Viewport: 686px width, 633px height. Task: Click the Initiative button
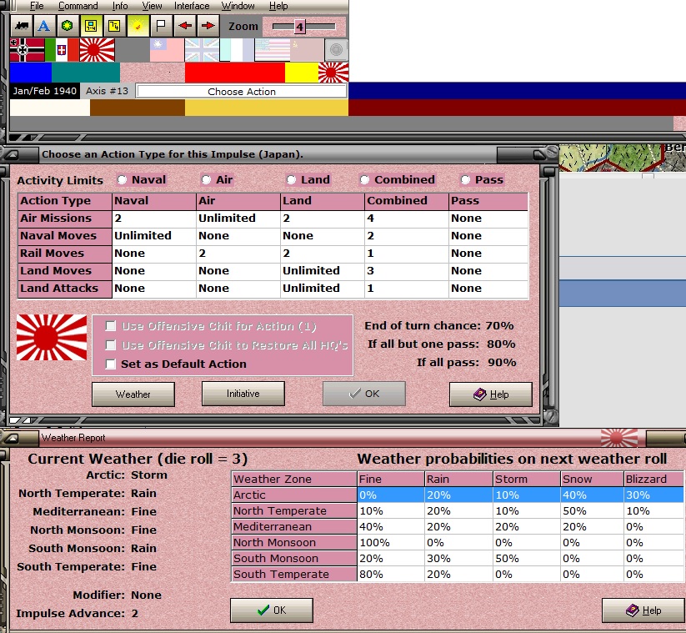coord(243,394)
